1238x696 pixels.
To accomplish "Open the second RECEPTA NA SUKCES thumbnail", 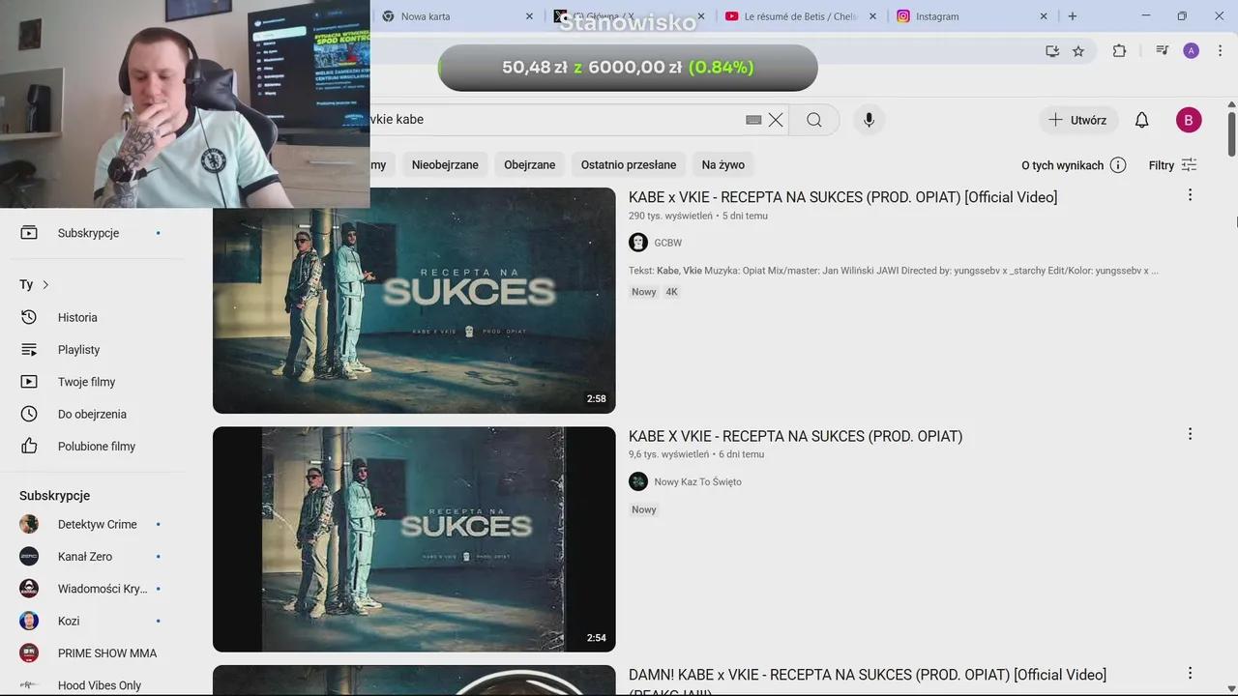I will pos(414,538).
